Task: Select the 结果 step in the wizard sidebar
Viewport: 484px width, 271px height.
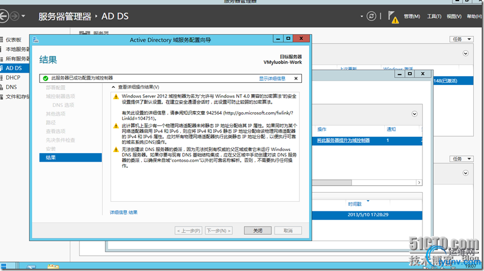Action: click(x=71, y=158)
